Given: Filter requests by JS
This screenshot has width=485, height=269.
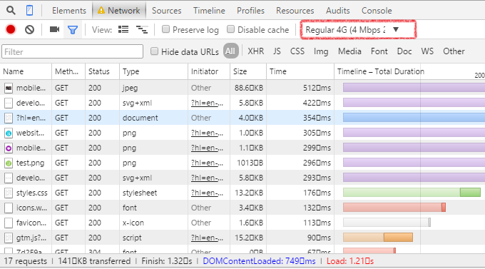Looking at the screenshot, I should 277,51.
